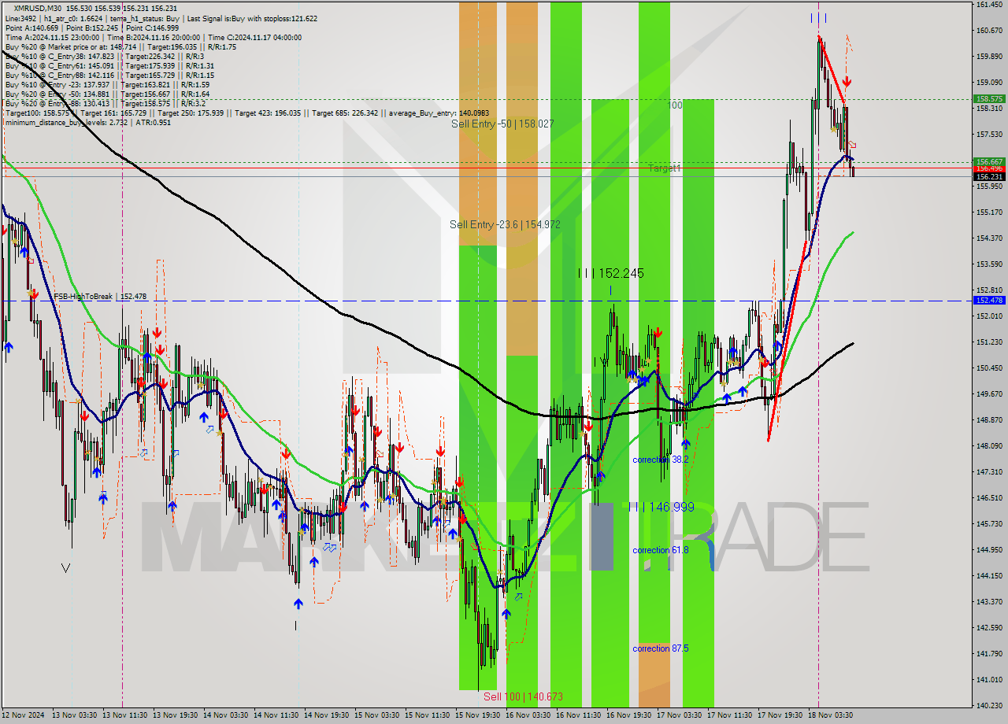Image resolution: width=1008 pixels, height=724 pixels.
Task: Click the 'FSB-HighToBreak | 152.478' line label
Action: point(100,297)
